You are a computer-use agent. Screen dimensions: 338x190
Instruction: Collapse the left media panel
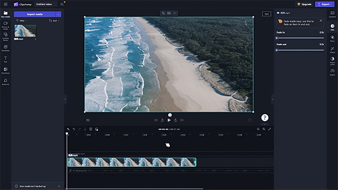click(x=65, y=99)
